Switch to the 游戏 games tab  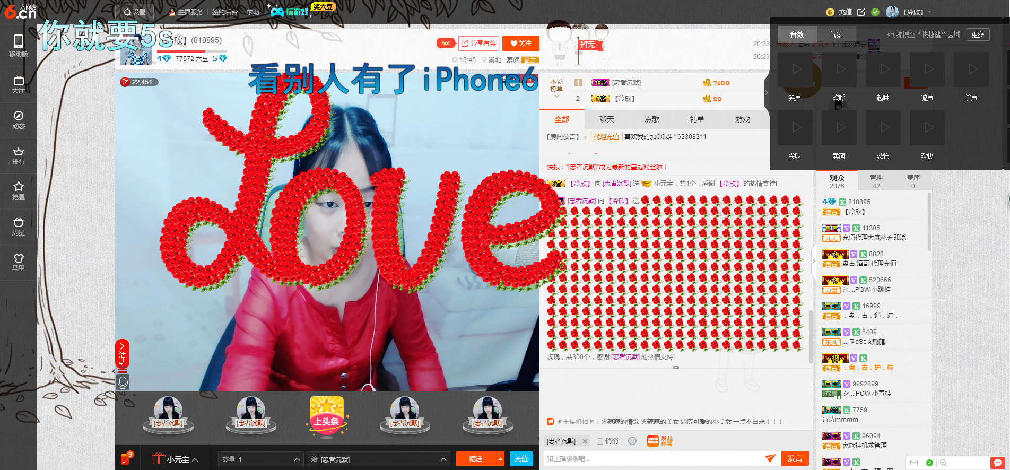click(x=743, y=119)
